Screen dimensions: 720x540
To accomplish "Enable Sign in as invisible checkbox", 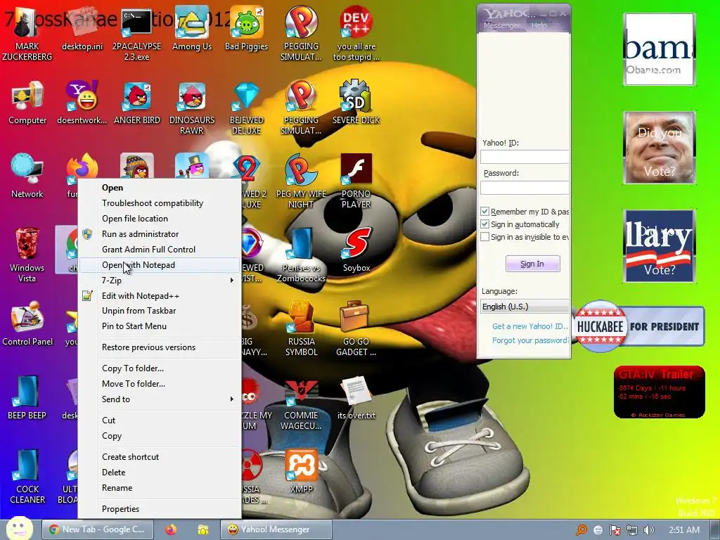I will coord(484,237).
